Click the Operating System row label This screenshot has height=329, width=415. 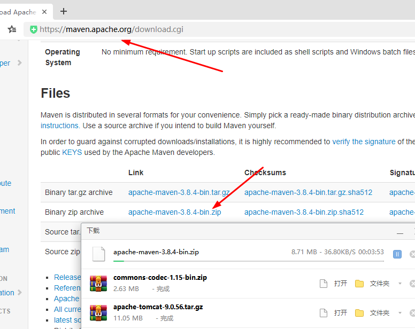click(63, 57)
